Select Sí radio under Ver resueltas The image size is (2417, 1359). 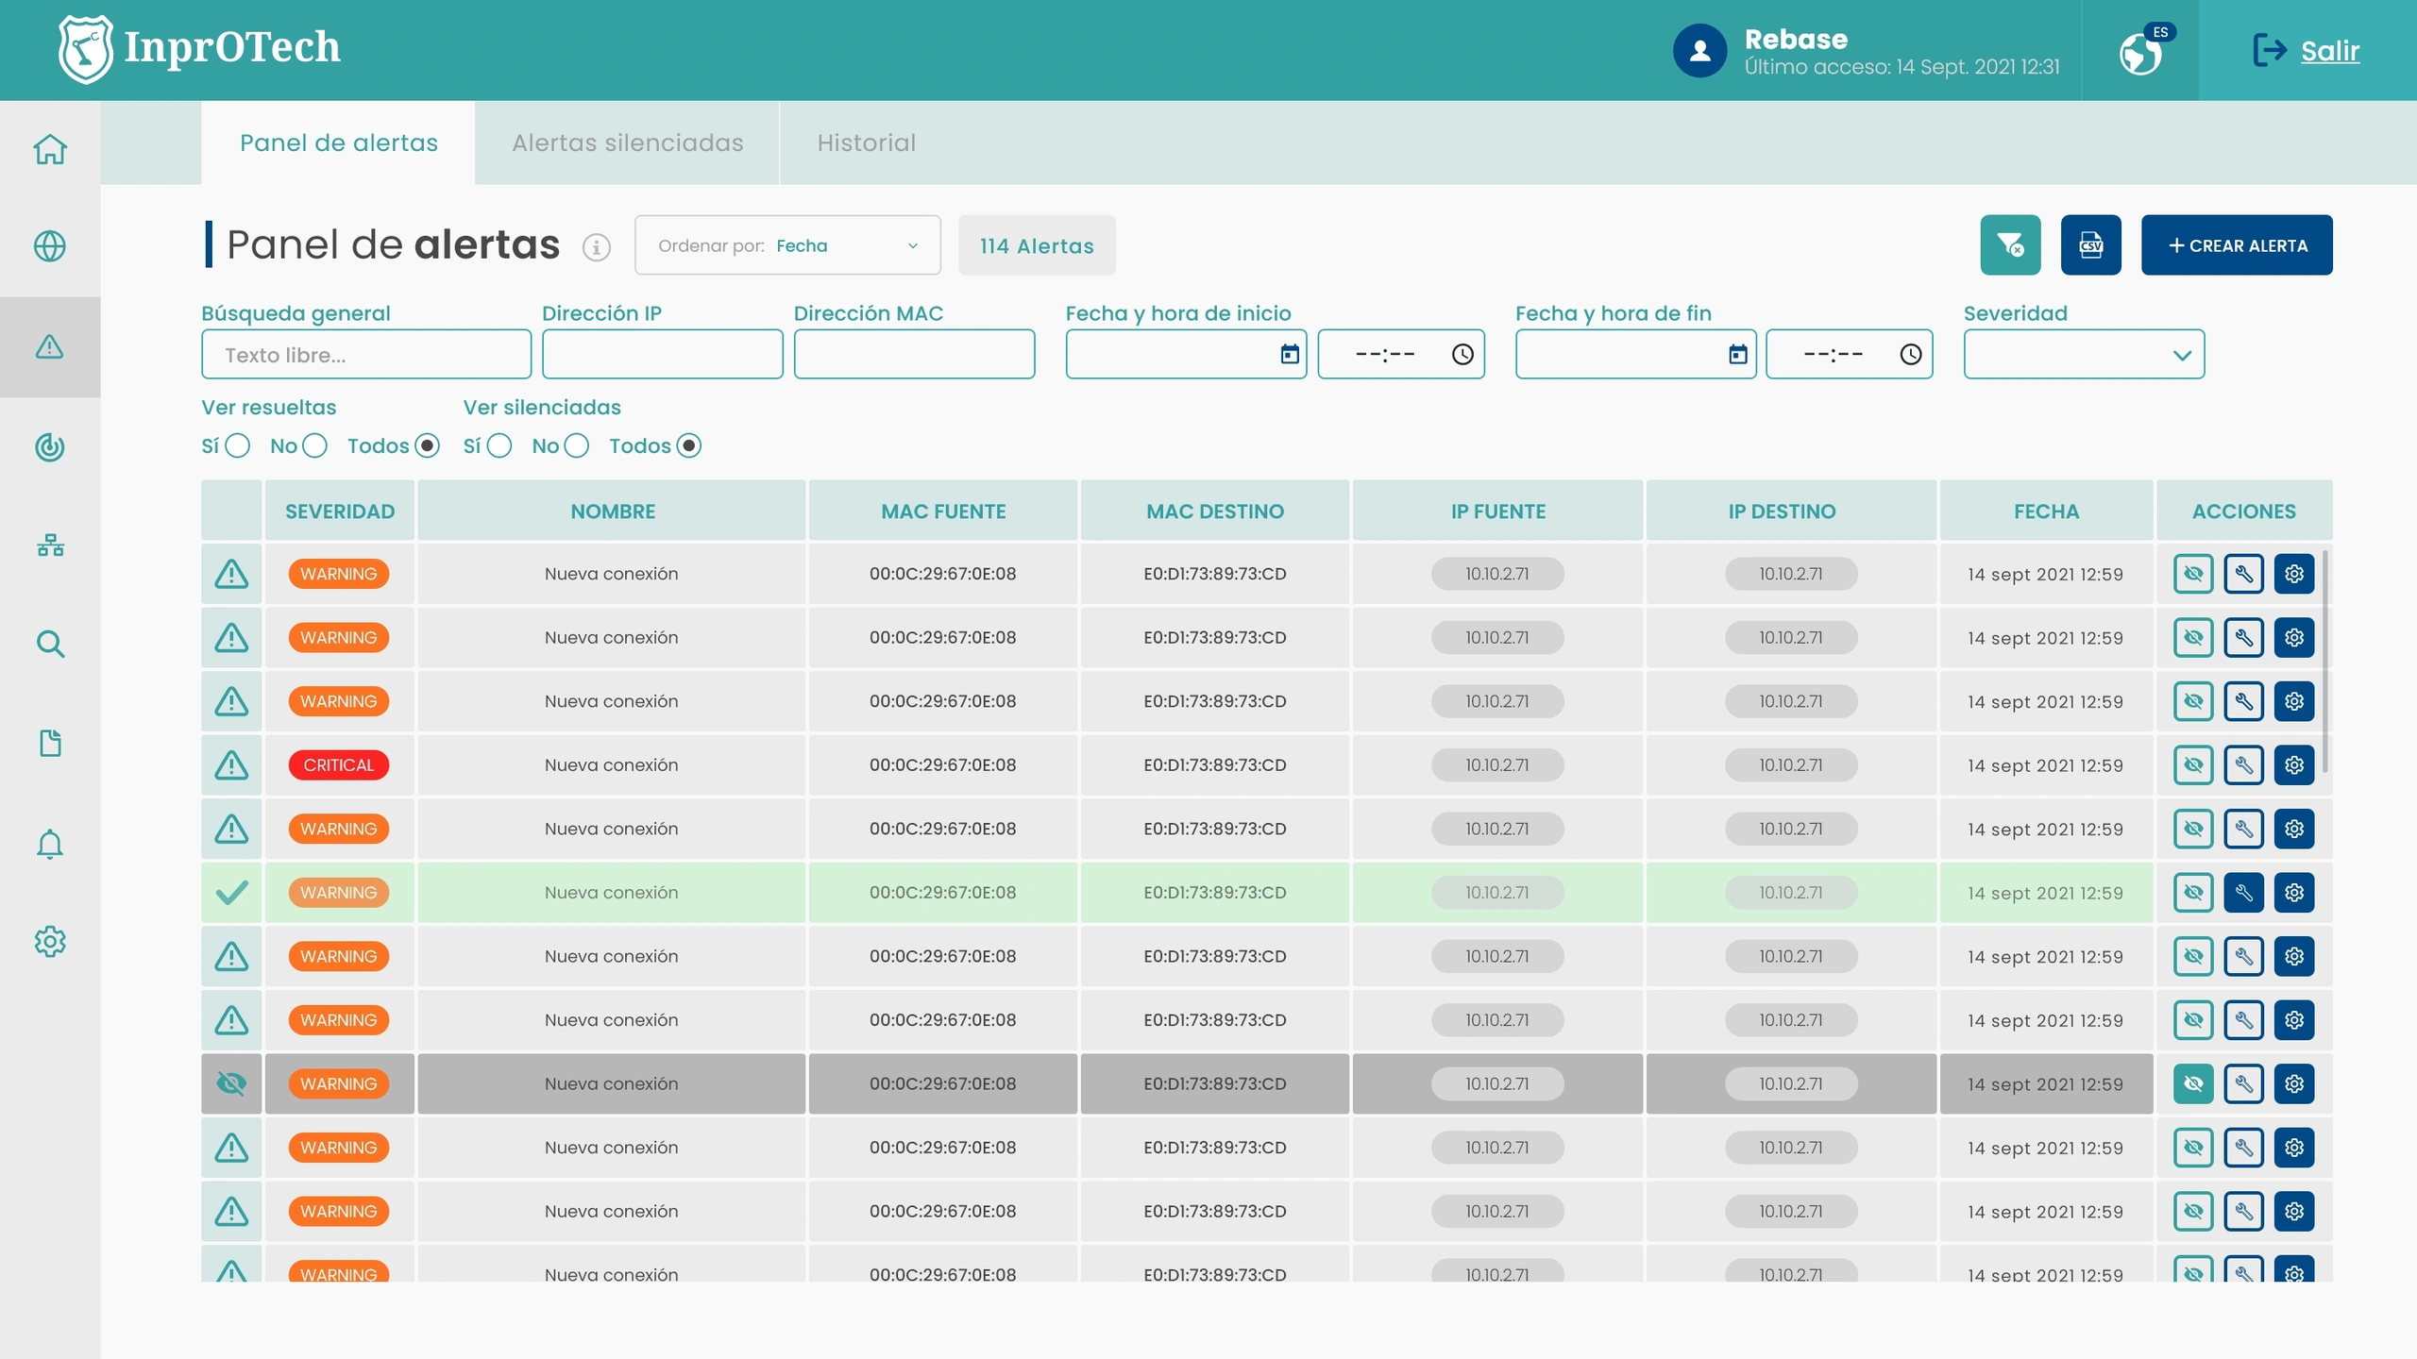click(x=238, y=445)
